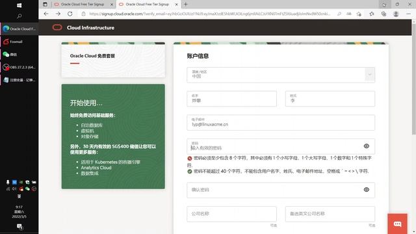This screenshot has height=234, width=416.
Task: Open the 自治数据库 link
Action: pos(92,125)
